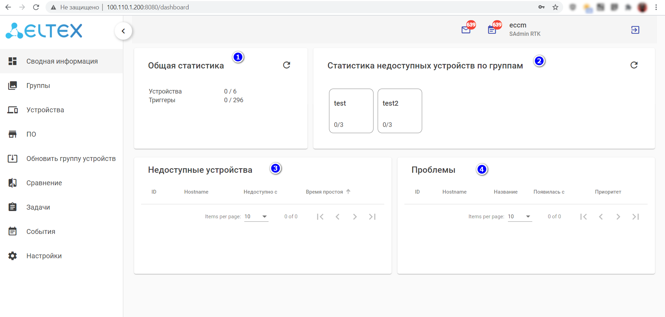Click the logout icon

(x=635, y=30)
